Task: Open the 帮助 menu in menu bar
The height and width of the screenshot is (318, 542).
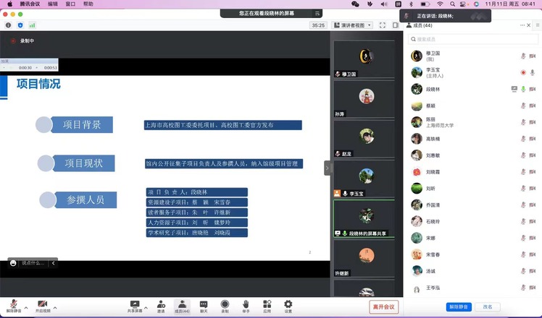Action: (88, 4)
